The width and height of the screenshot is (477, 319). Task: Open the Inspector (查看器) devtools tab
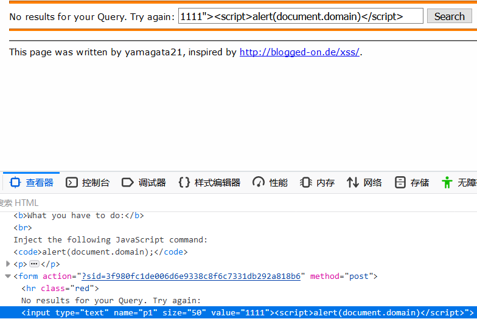[x=32, y=182]
